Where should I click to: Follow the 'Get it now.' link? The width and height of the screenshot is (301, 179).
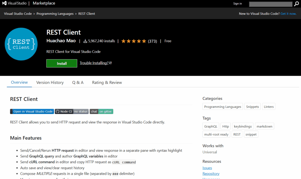288,14
